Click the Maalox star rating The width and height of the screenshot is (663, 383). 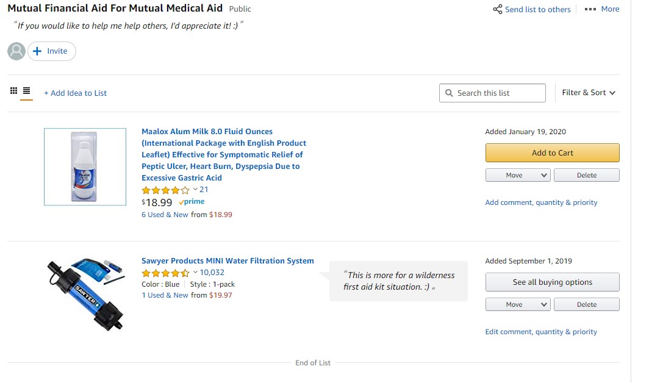(x=165, y=190)
